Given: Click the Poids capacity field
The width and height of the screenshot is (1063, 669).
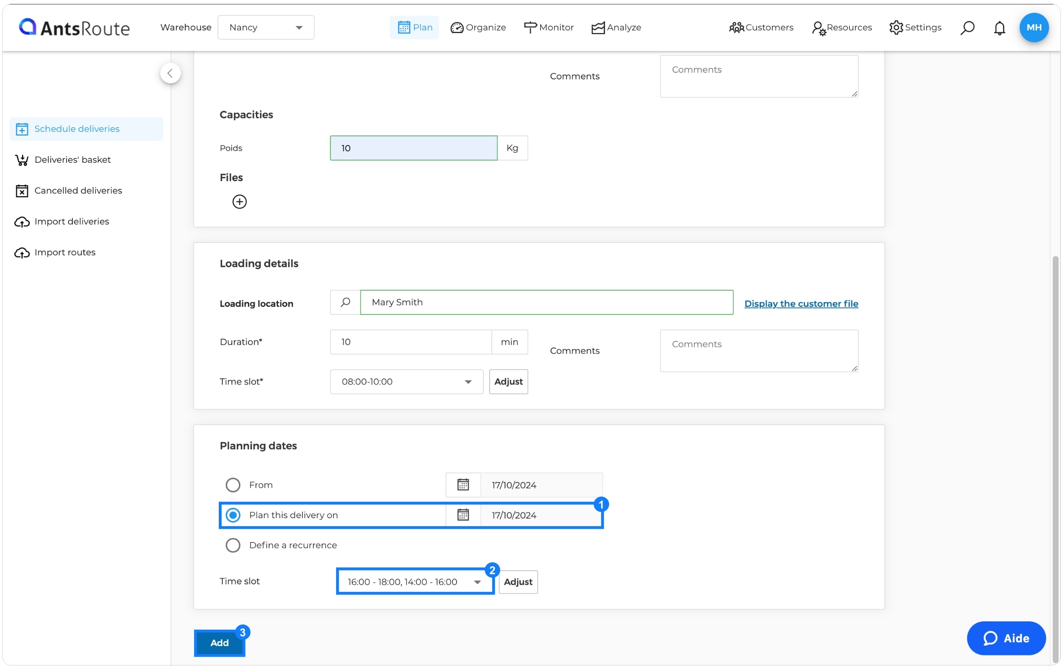Looking at the screenshot, I should point(414,148).
